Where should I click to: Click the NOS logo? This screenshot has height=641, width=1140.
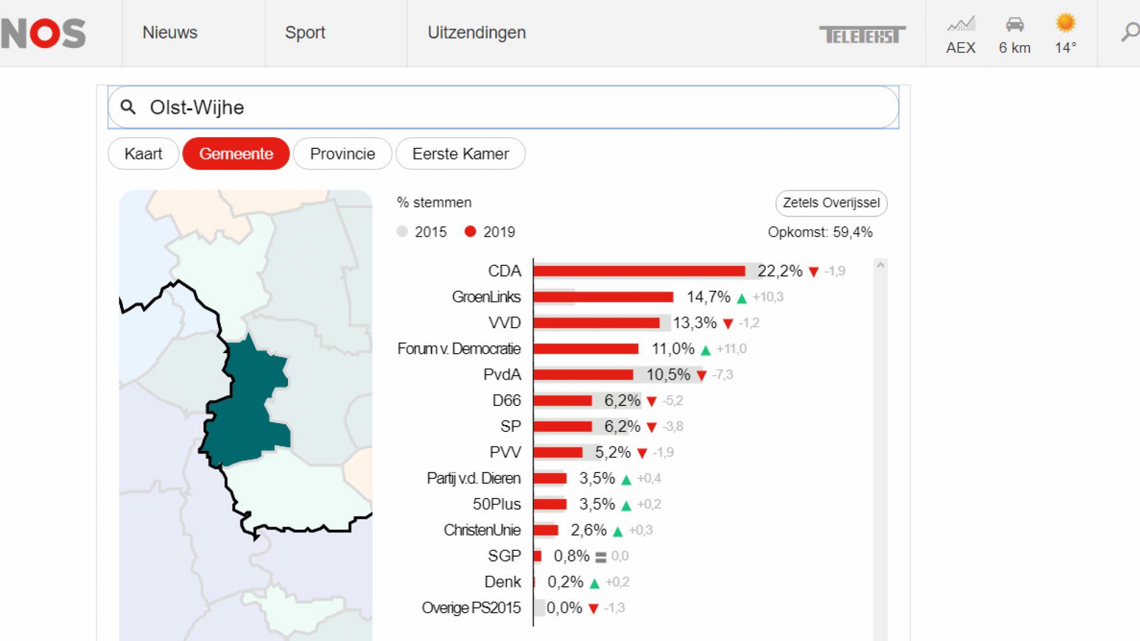43,33
